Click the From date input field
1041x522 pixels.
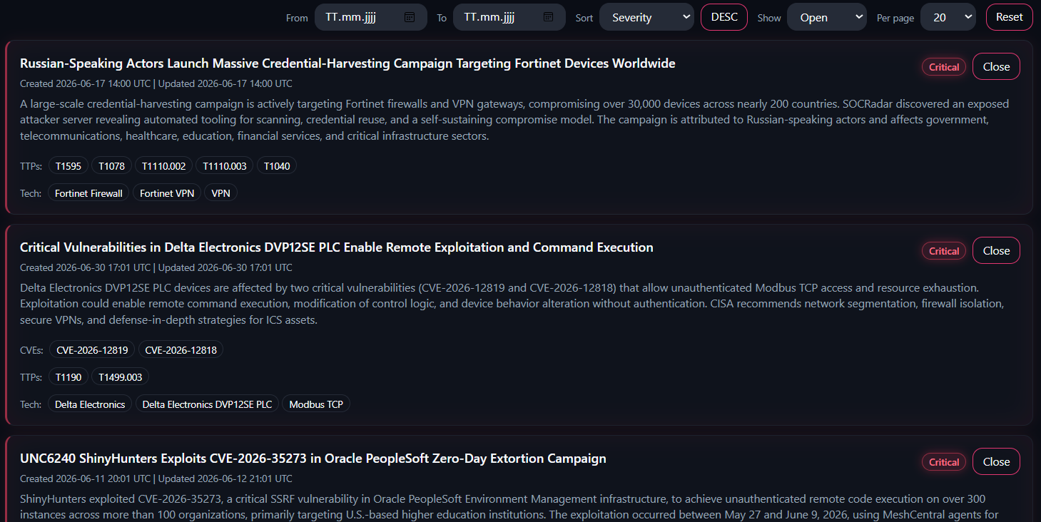(x=371, y=17)
